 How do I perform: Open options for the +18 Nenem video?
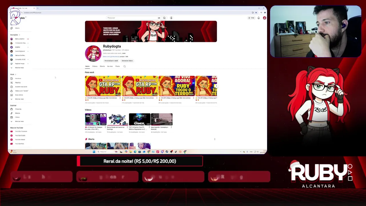[x=105, y=127]
